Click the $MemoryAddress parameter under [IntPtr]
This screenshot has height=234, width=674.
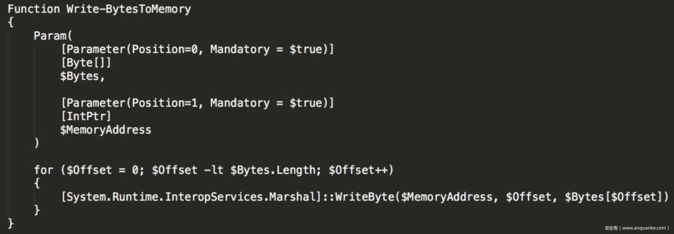coord(106,130)
